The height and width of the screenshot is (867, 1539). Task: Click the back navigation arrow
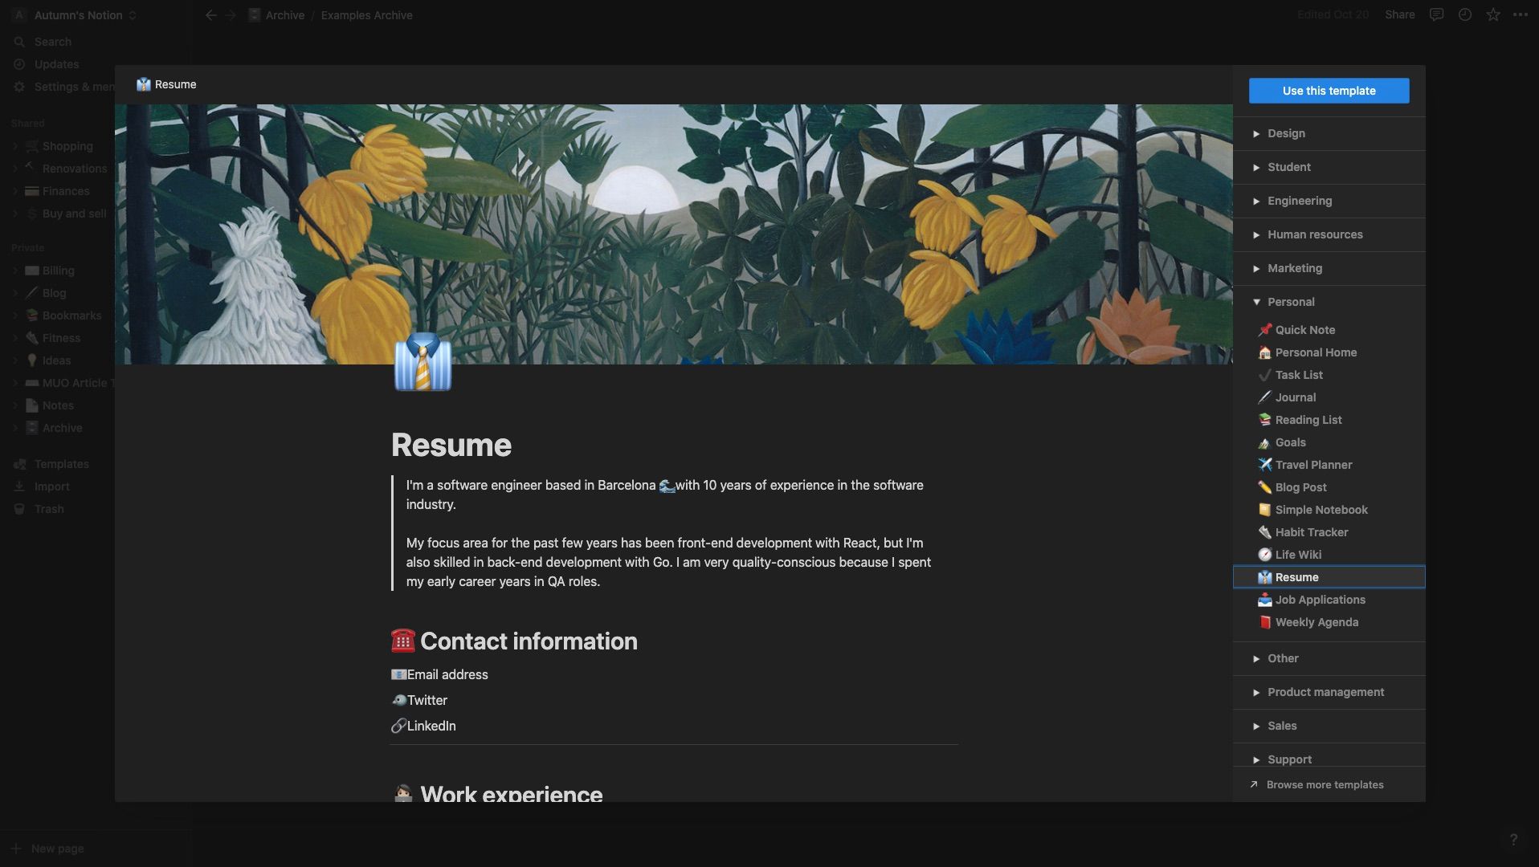click(210, 15)
